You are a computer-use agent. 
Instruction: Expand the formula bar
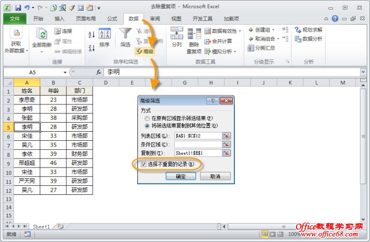(363, 72)
